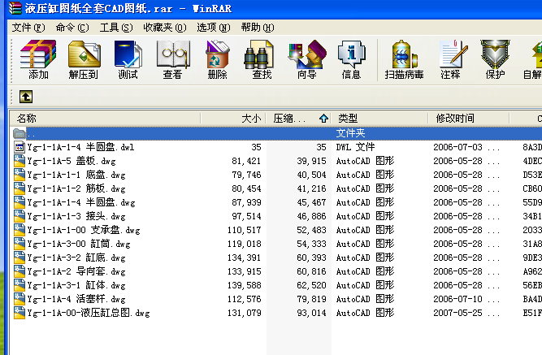Click the size value 131,079
542x355 pixels.
coord(244,314)
